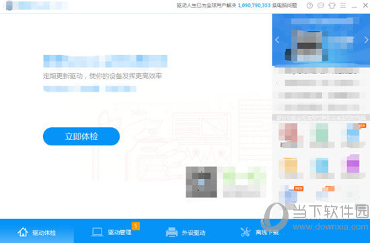Open the hamburger main menu
370x243 pixels.
tap(343, 5)
